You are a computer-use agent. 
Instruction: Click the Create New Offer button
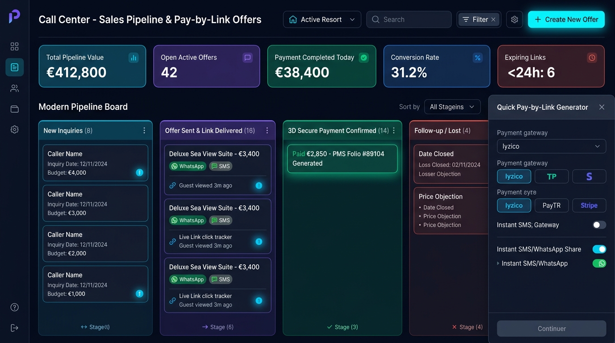(566, 20)
